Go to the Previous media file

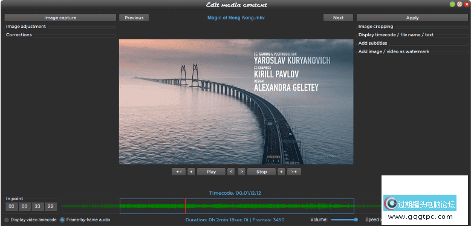click(134, 18)
